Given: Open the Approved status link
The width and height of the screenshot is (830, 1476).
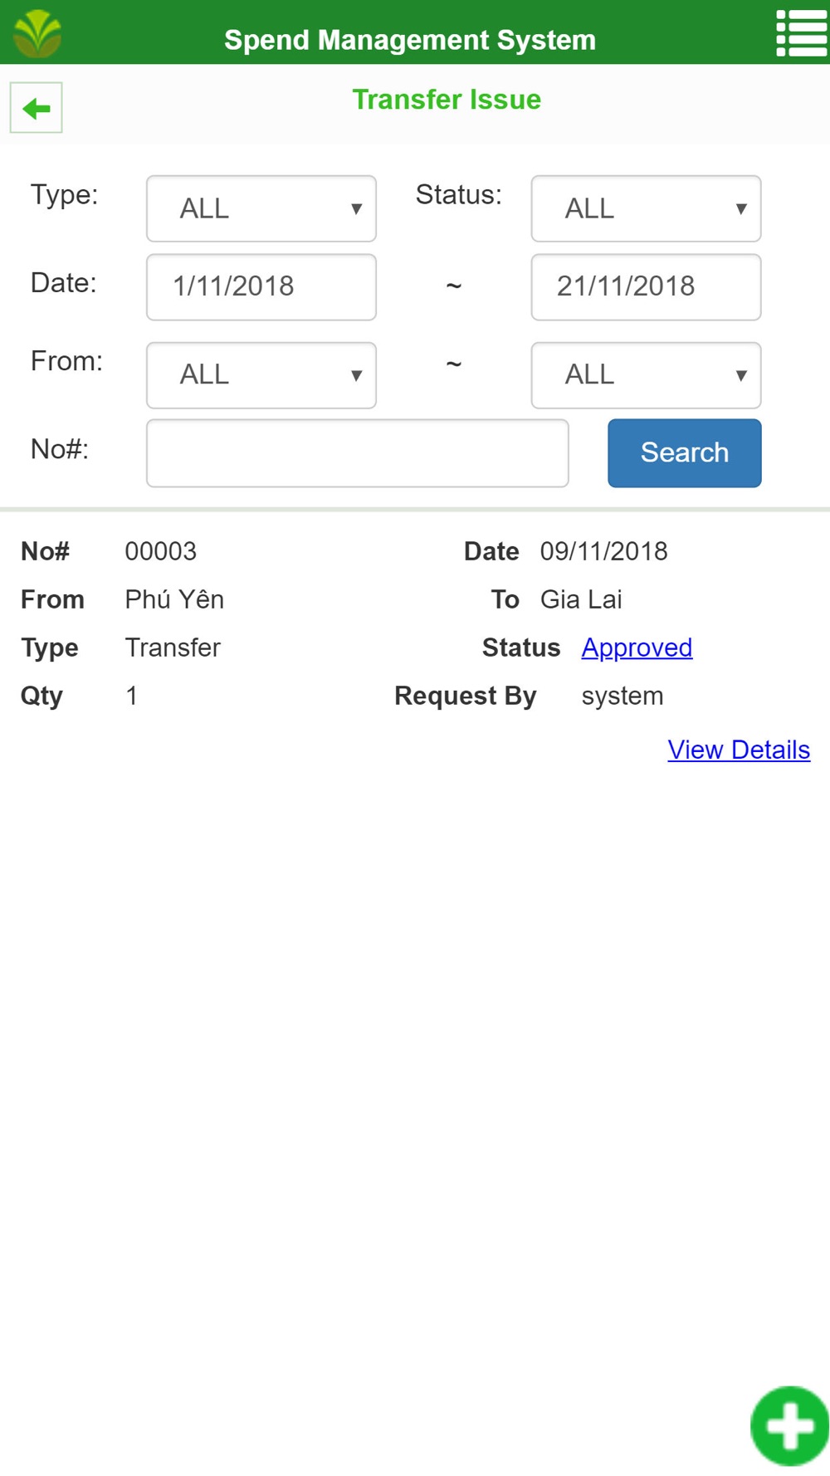Looking at the screenshot, I should pos(637,648).
